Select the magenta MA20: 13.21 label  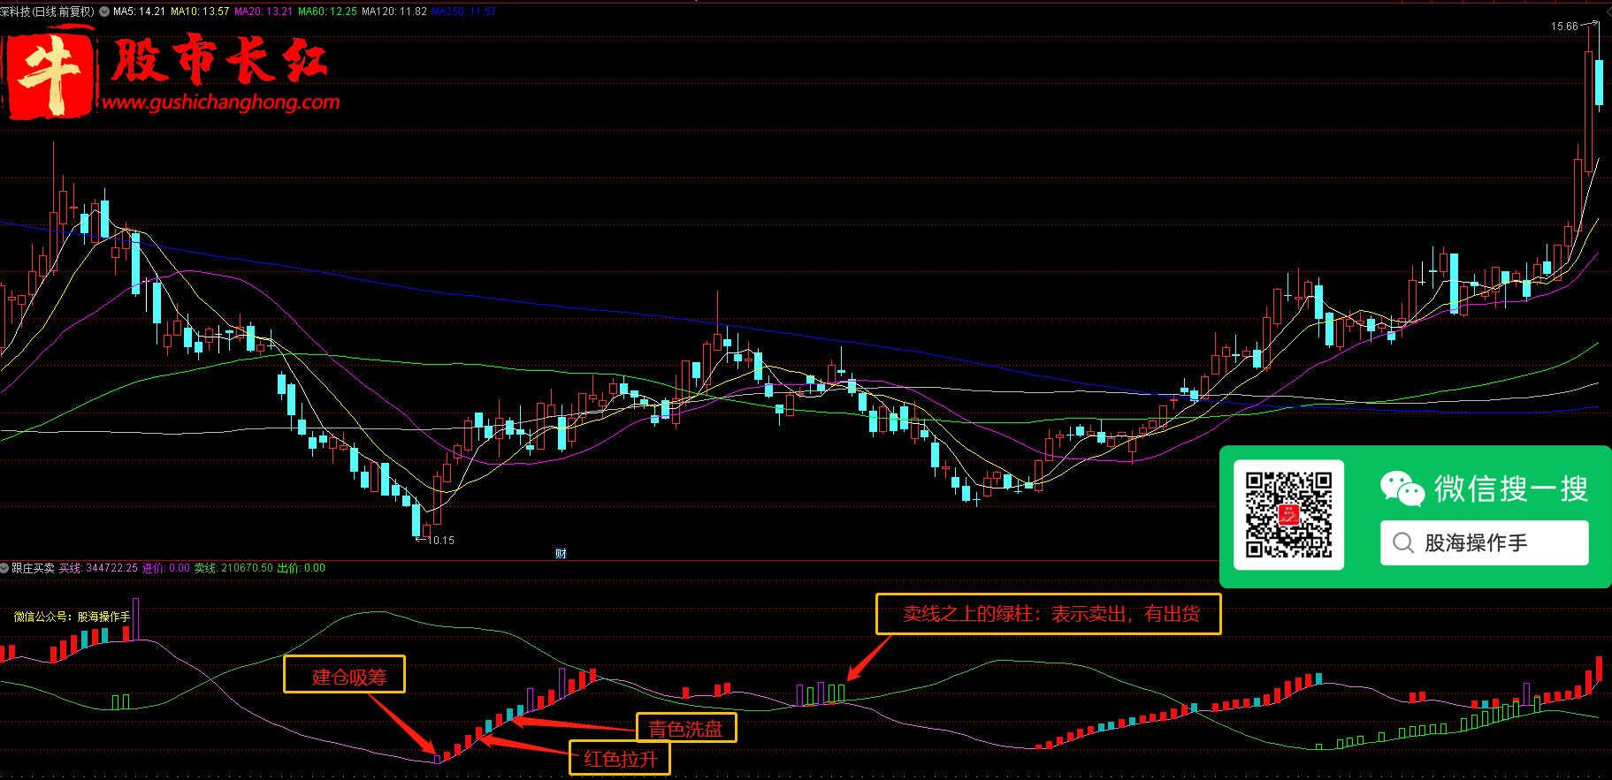pos(264,11)
